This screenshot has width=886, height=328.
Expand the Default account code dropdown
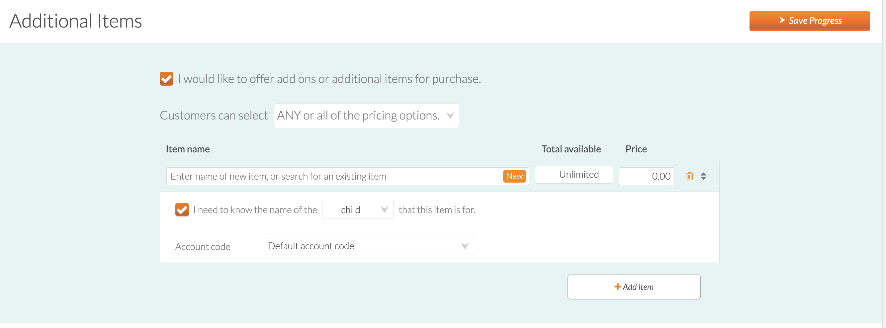[369, 246]
